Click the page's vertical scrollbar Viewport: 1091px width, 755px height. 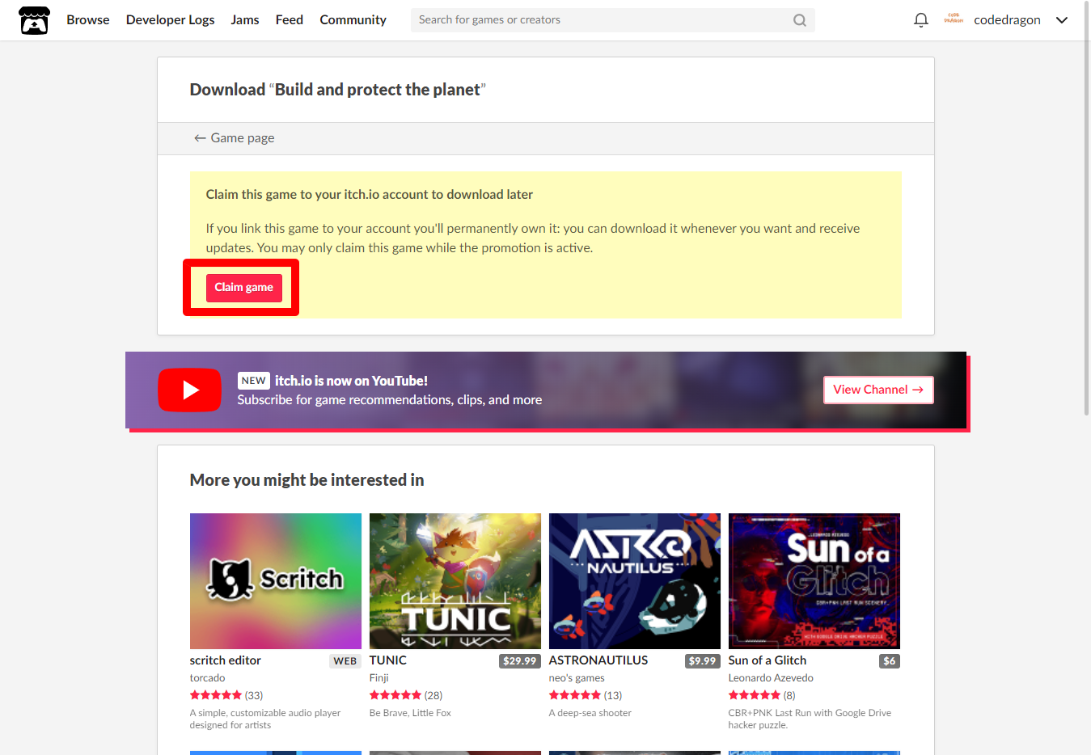point(1086,210)
